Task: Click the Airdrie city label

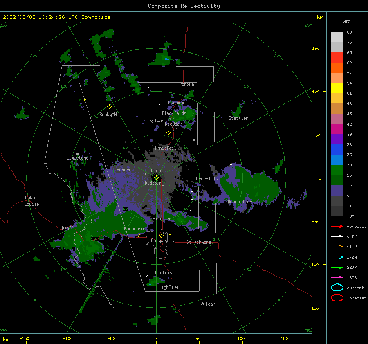Action: [161, 218]
